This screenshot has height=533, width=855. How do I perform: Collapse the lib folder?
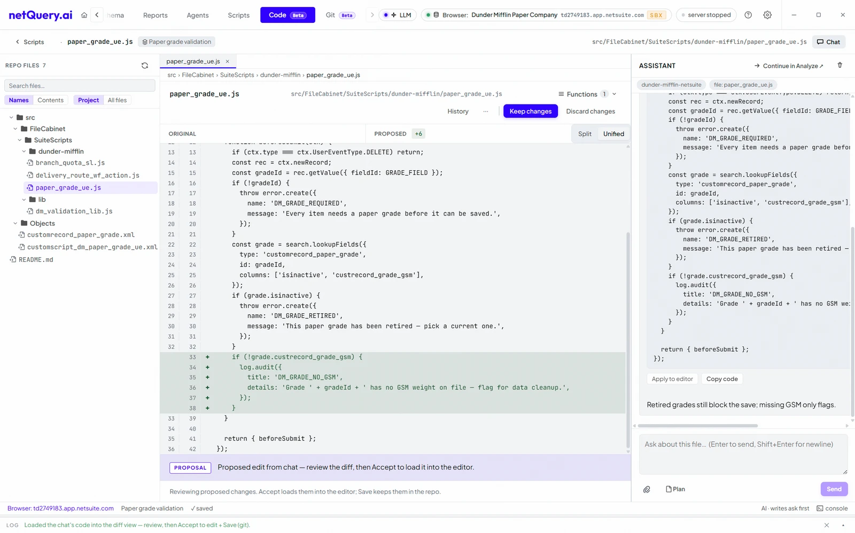click(24, 200)
